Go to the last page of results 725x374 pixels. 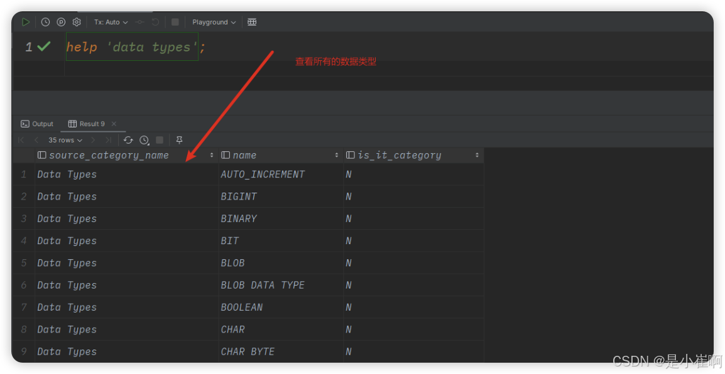tap(108, 140)
